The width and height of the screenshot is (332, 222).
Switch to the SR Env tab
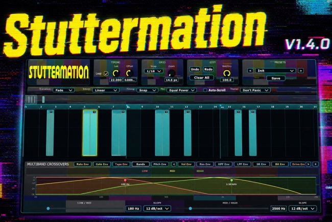(262, 164)
